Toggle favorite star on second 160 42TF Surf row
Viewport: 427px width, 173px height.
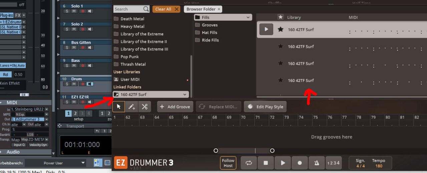(x=281, y=46)
